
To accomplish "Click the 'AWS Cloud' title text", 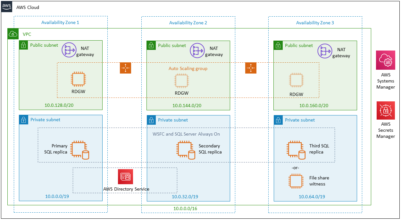I will click(x=28, y=7).
